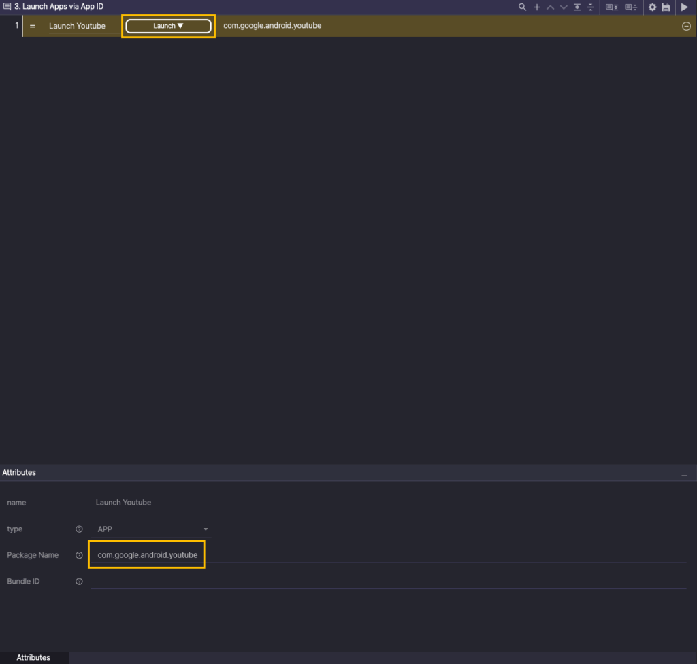697x664 pixels.
Task: Expand all steps icon in toolbar
Action: coord(577,7)
